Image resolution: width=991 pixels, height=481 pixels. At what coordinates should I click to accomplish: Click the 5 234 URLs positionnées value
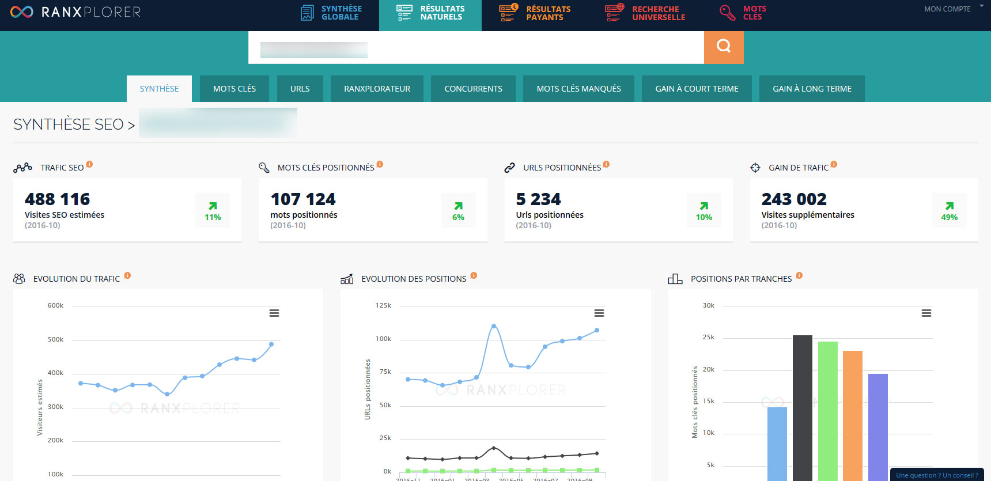click(x=538, y=199)
